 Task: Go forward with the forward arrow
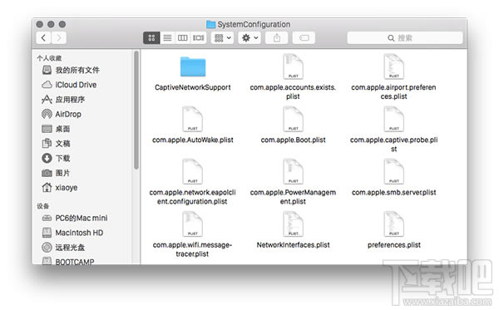click(x=59, y=38)
